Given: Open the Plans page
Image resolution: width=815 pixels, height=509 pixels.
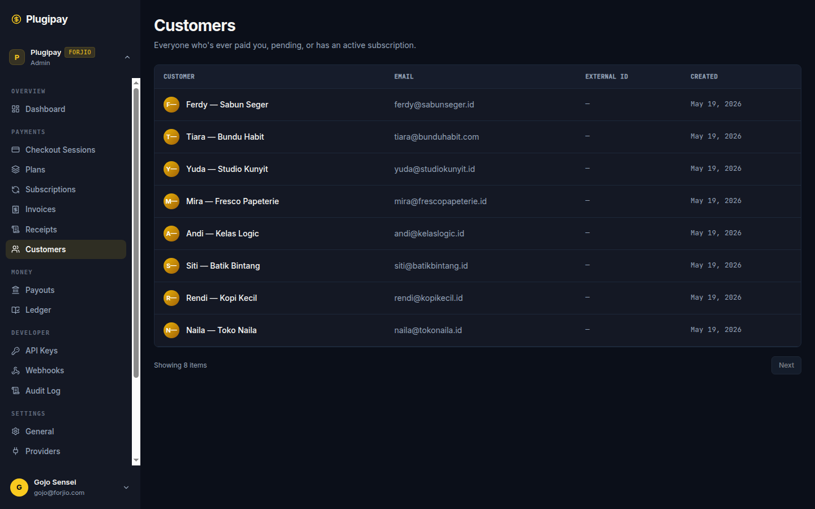Looking at the screenshot, I should 66,170.
